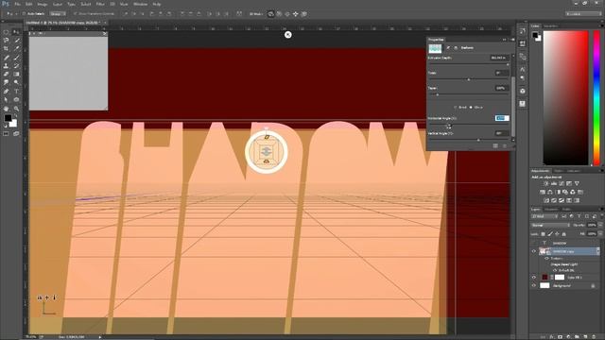Viewport: 605px width, 340px height.
Task: Click the 3D scale mode icon
Action: [x=304, y=14]
